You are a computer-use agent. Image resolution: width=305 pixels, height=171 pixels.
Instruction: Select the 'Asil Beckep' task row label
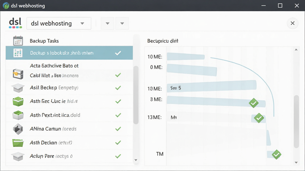[x=54, y=88]
